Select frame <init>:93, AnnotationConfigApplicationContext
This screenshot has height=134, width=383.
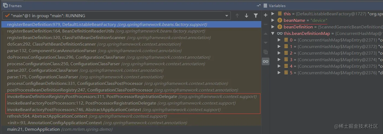(x=131, y=123)
